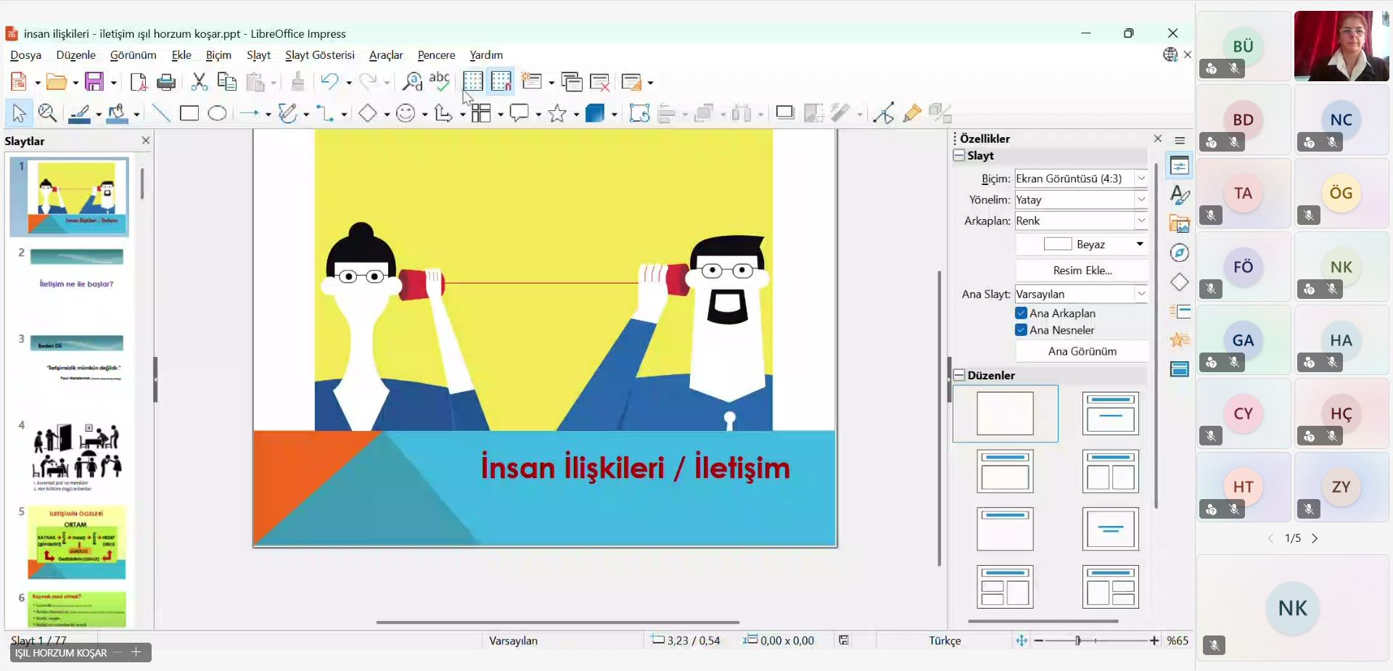Select the Rectangle drawing tool
The width and height of the screenshot is (1393, 671).
click(x=189, y=114)
